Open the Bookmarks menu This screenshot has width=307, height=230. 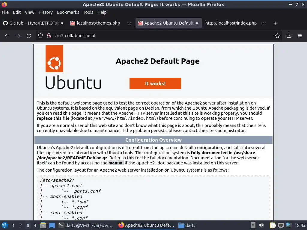pyautogui.click(x=68, y=12)
